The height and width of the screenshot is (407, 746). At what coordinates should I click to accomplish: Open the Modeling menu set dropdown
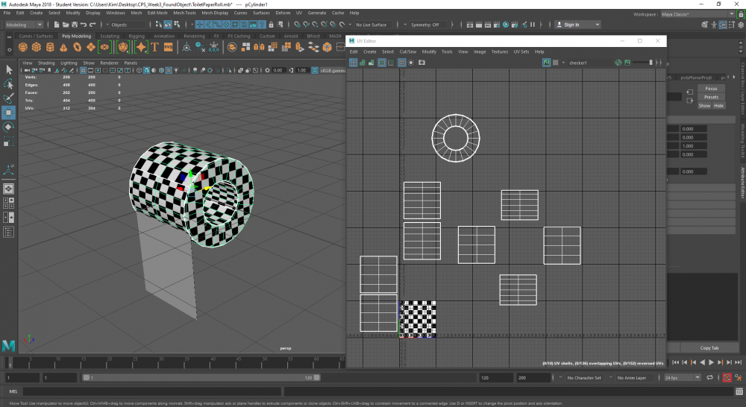(x=24, y=25)
